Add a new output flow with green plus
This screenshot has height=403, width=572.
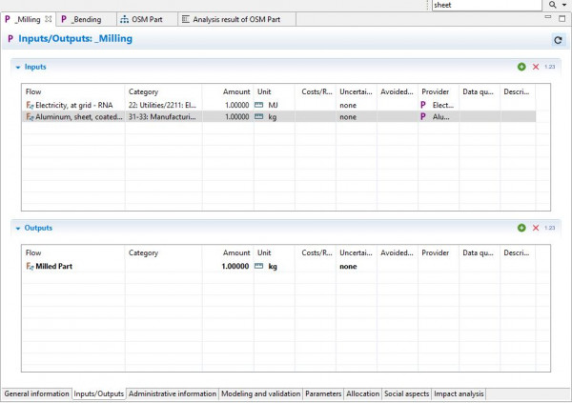[x=521, y=228]
